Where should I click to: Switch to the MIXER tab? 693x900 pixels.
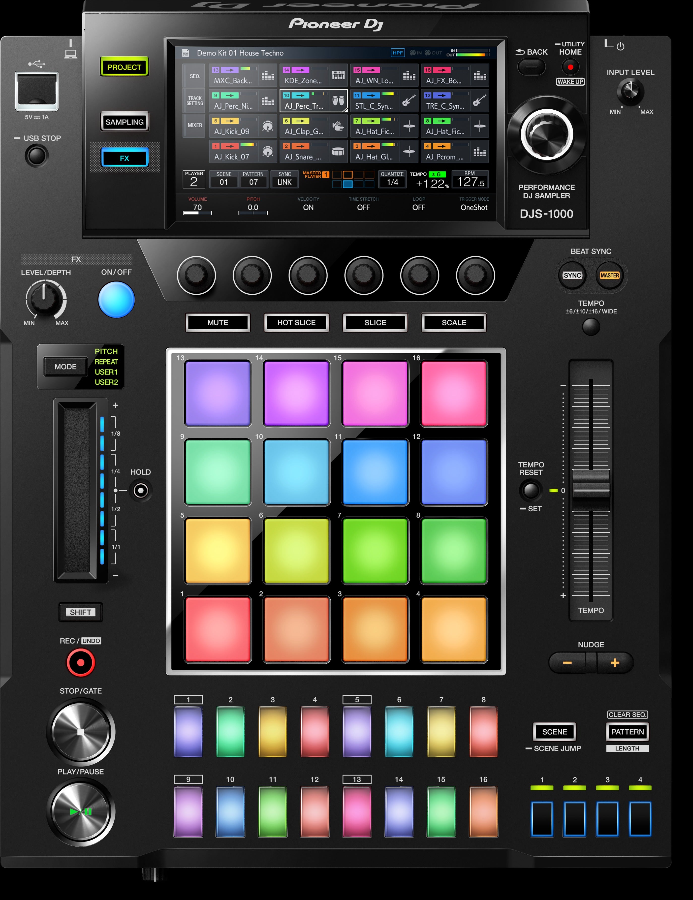[x=195, y=125]
